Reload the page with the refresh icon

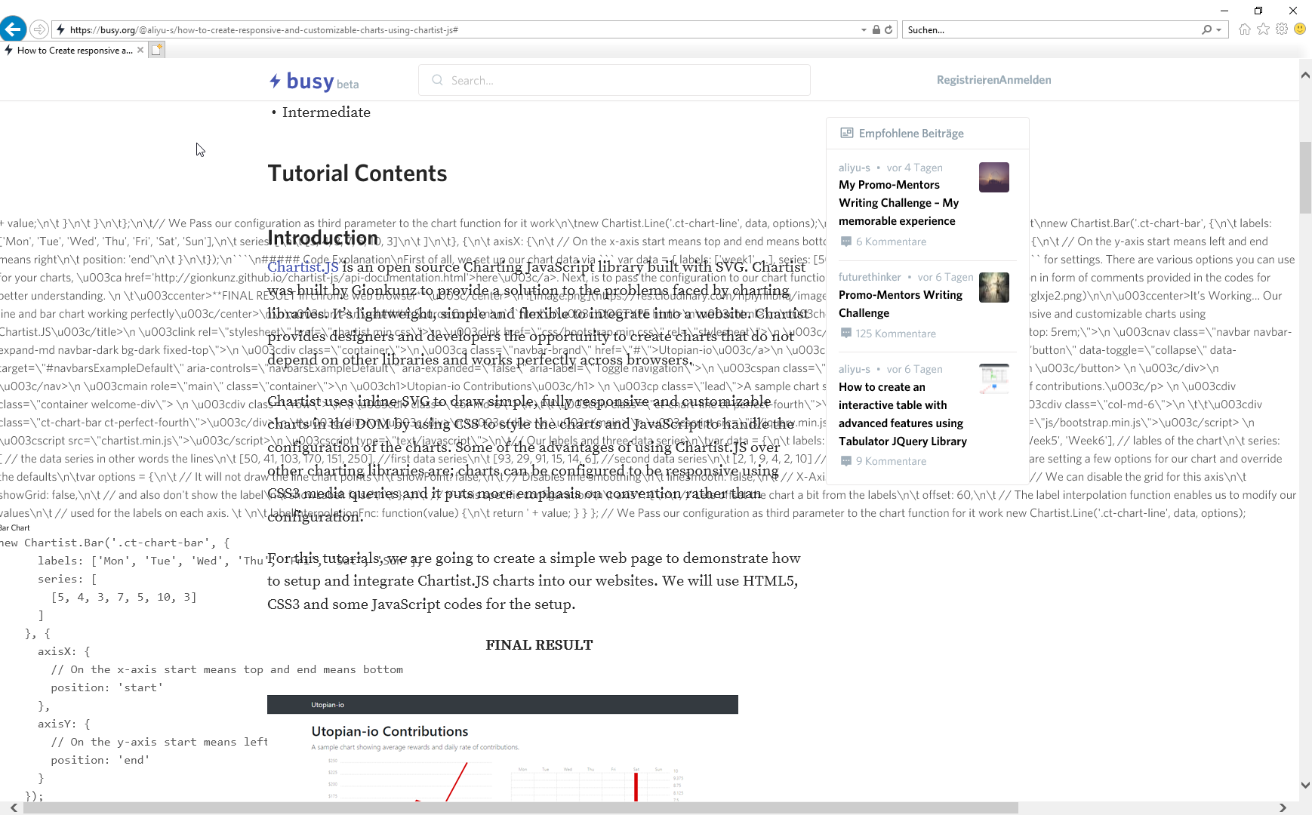point(889,30)
